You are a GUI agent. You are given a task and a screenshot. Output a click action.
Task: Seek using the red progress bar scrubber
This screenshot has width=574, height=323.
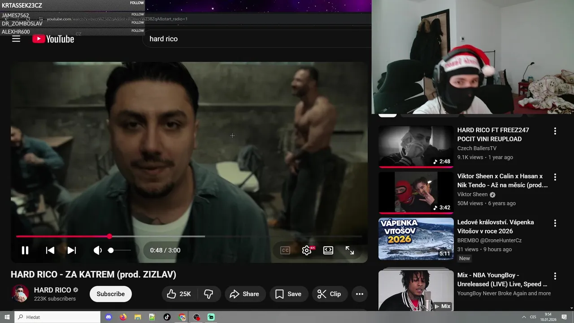click(x=109, y=236)
